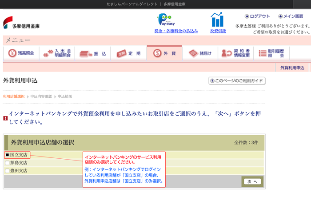Click the 多摩信用金庫 logo
This screenshot has height=201, width=311.
click(22, 23)
